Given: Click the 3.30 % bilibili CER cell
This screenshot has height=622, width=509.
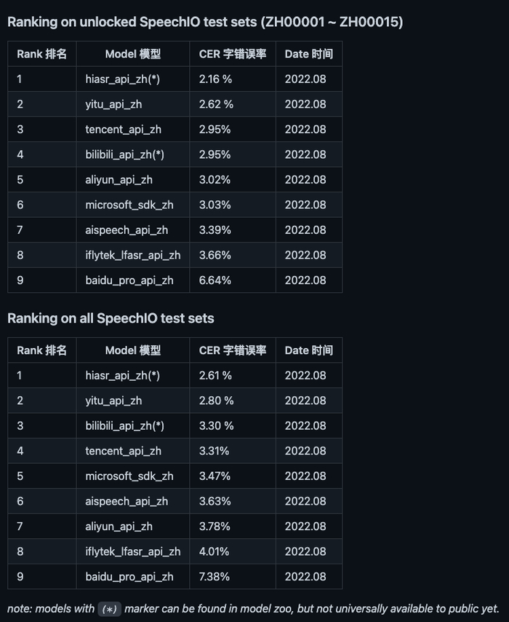Looking at the screenshot, I should tap(216, 426).
